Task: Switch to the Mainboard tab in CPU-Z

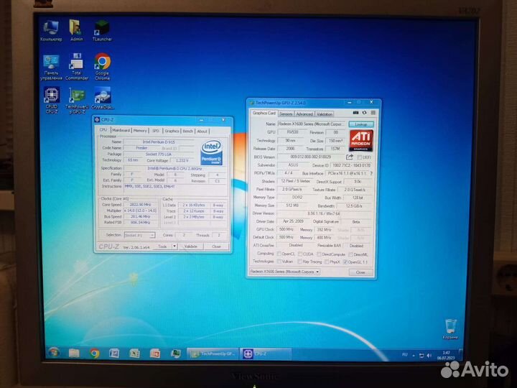Action: (x=121, y=131)
